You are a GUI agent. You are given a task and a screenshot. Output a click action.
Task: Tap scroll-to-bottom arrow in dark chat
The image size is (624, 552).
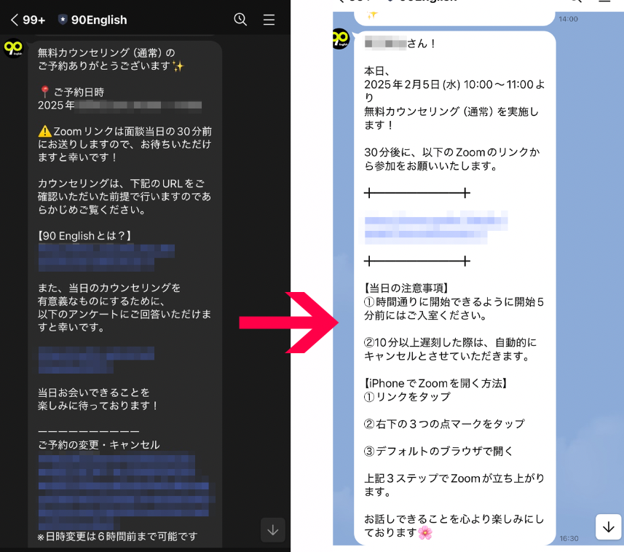click(273, 530)
